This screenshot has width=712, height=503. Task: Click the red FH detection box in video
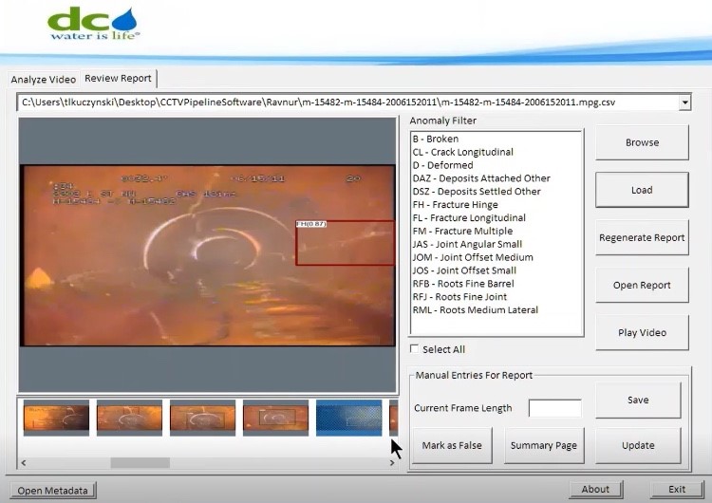tap(346, 243)
